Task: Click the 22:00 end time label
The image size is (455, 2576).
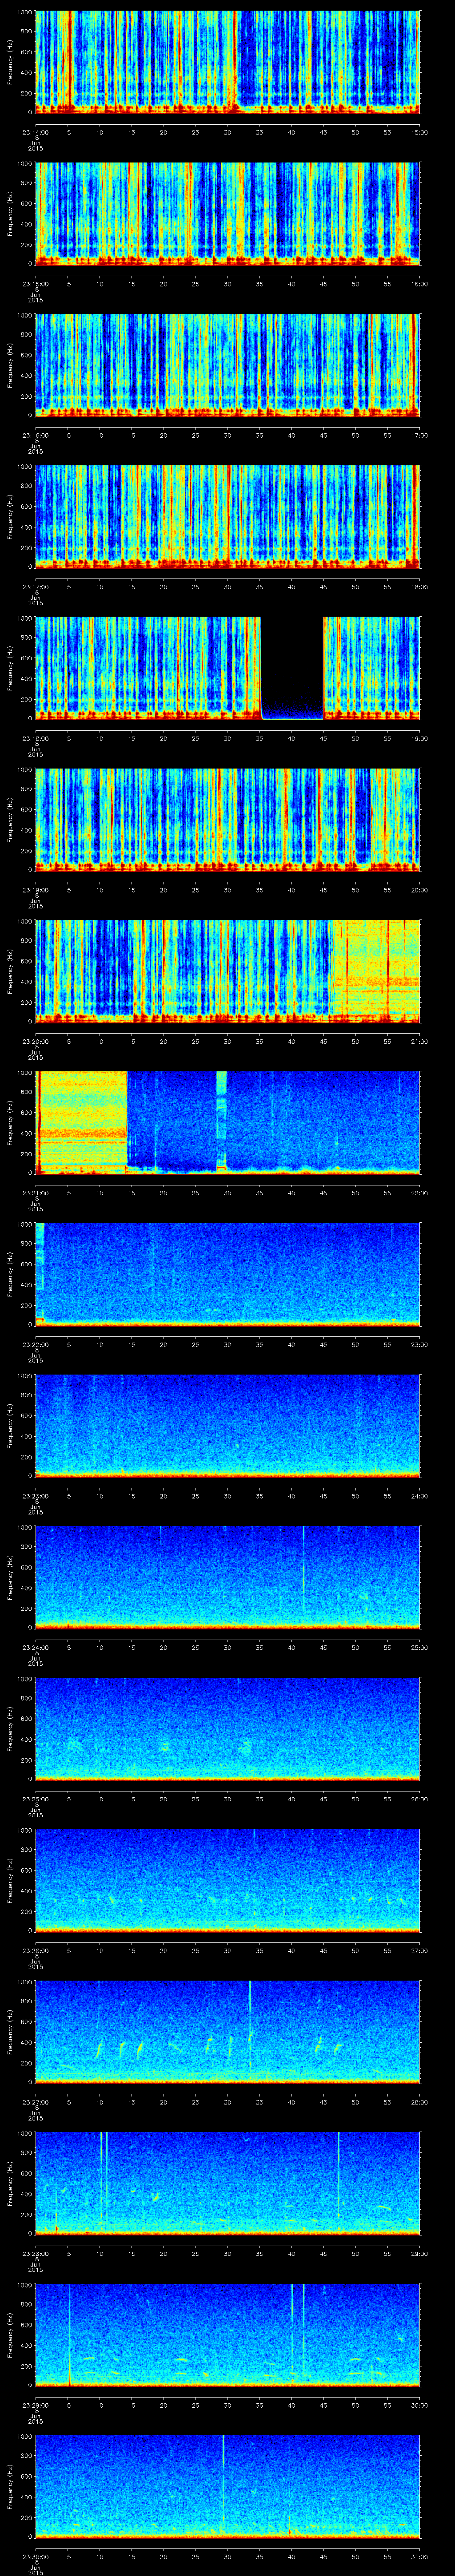Action: pyautogui.click(x=420, y=1194)
